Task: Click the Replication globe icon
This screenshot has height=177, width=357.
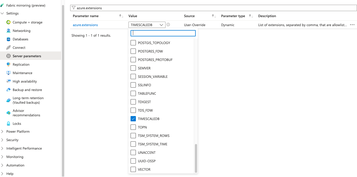Action: tap(8, 65)
